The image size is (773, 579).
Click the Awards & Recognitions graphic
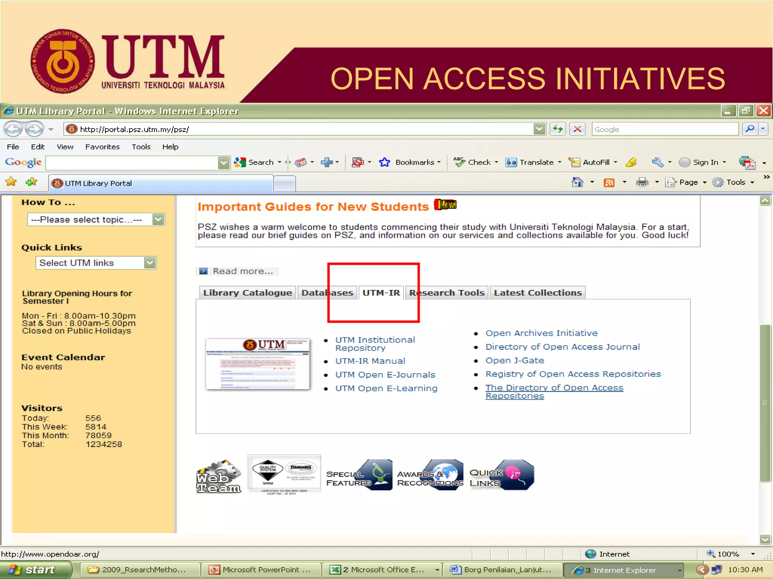430,475
